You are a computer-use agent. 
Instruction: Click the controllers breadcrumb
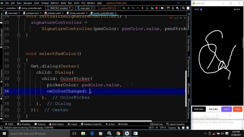11,8
